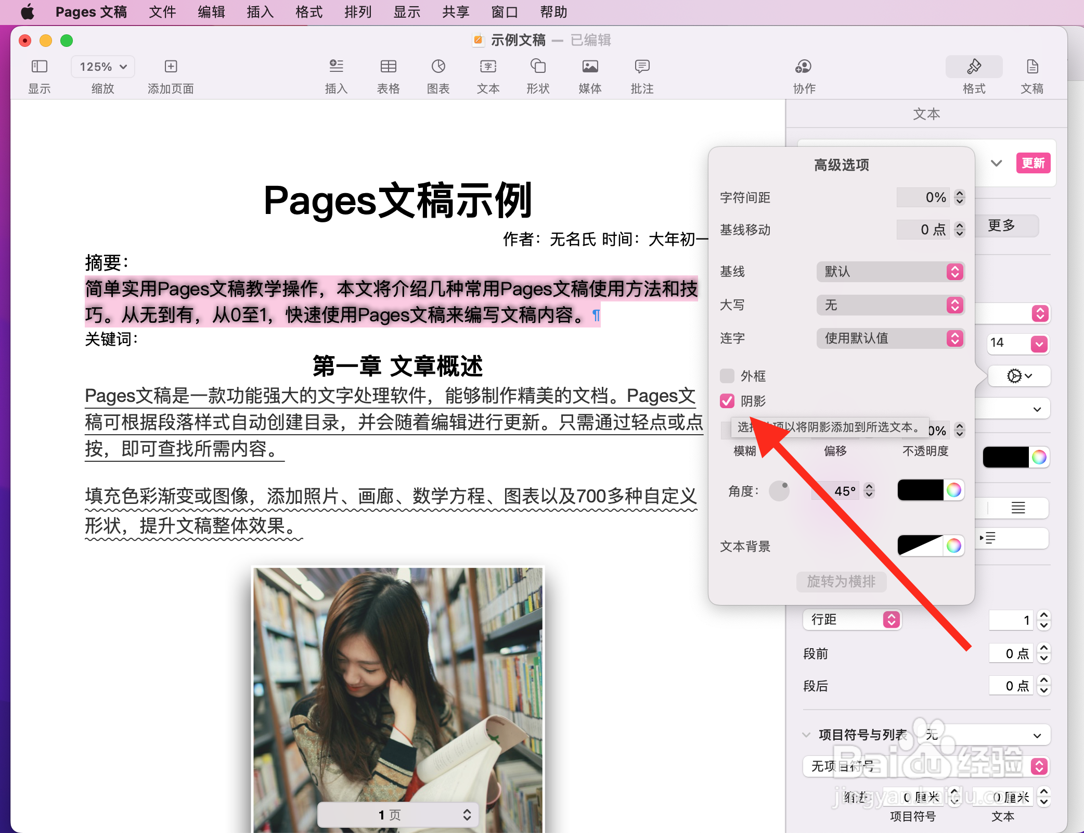Click the 段后 spacing stepper

click(1044, 685)
